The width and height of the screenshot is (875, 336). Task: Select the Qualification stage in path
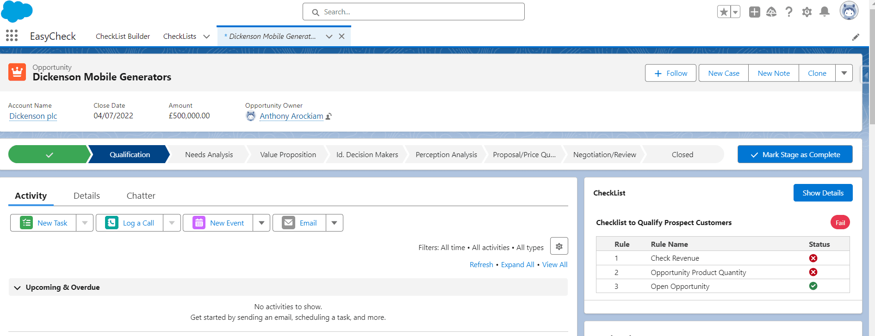[x=130, y=154]
